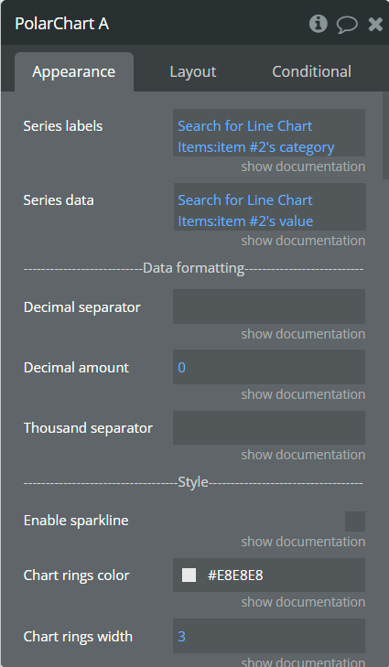This screenshot has width=389, height=667.
Task: Select the Appearance tab
Action: [74, 72]
